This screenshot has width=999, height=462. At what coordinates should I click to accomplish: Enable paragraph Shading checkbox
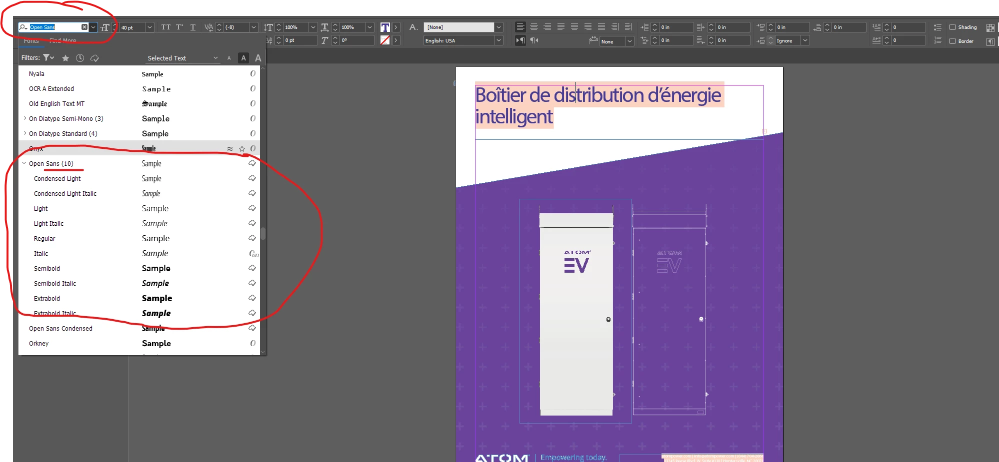952,27
